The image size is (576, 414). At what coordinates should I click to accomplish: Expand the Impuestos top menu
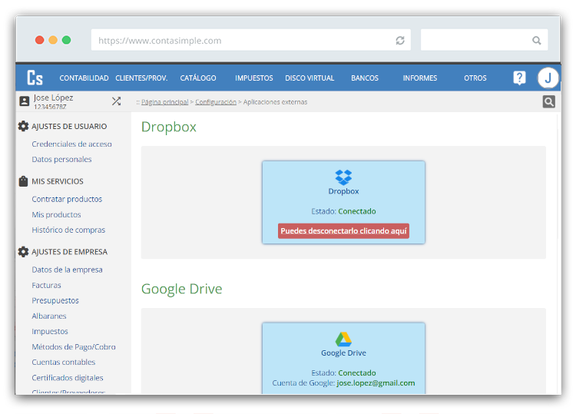tap(254, 78)
